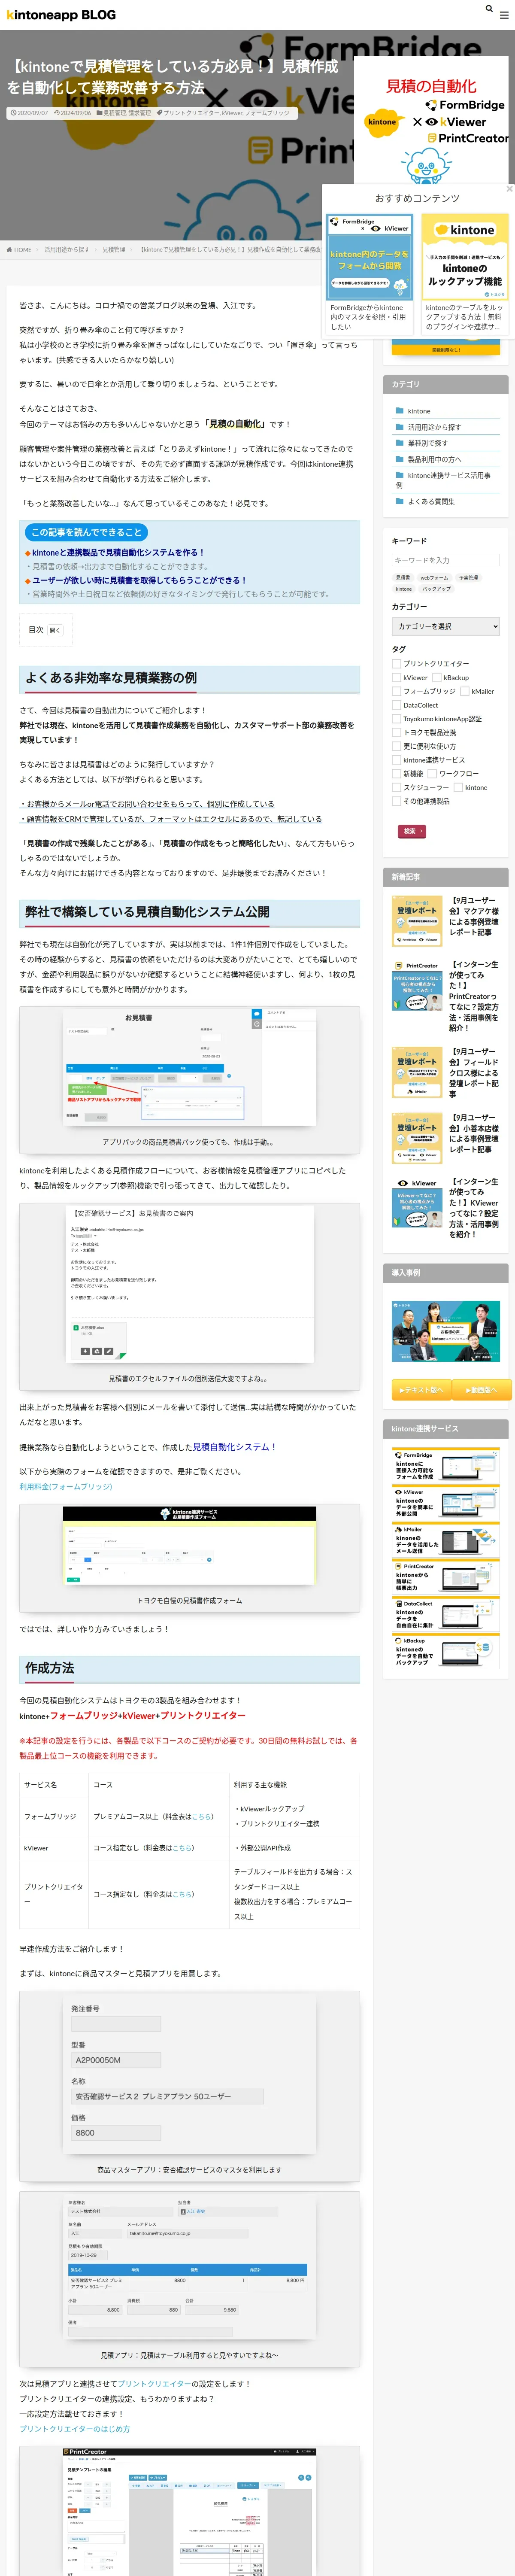The width and height of the screenshot is (515, 2576).
Task: Click the ▶動画版へ button
Action: tap(482, 1390)
